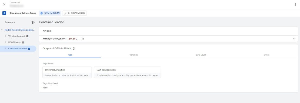Open the Universal Analytics tag card
The image size is (300, 103).
(x=67, y=72)
